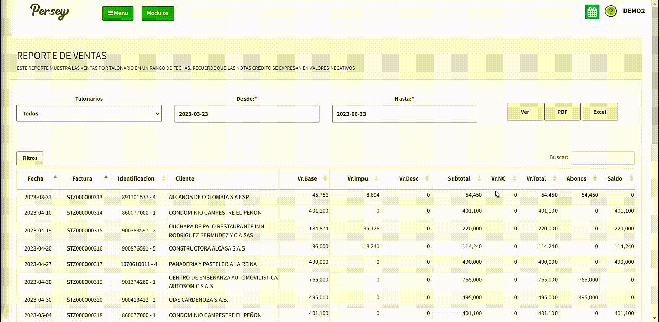Click the Ver button
This screenshot has width=659, height=322.
pyautogui.click(x=525, y=112)
